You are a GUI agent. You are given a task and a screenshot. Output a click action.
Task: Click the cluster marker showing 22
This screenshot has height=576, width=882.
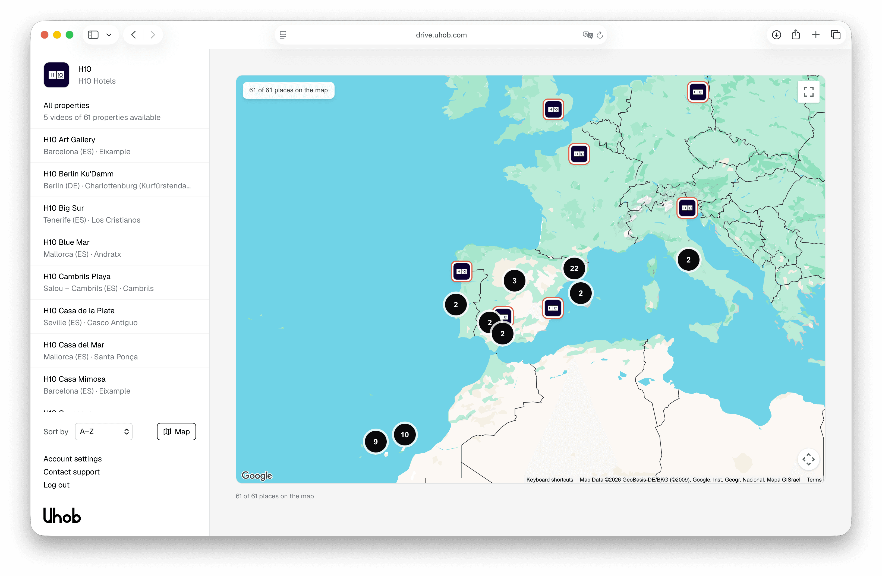pyautogui.click(x=574, y=268)
